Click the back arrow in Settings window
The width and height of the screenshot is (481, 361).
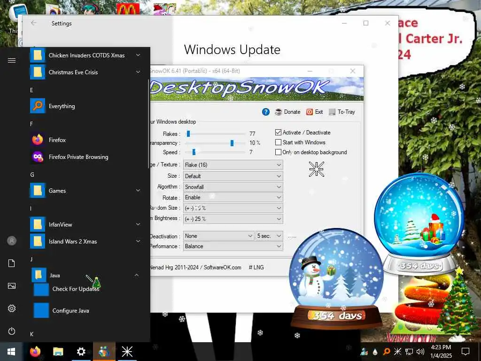click(34, 23)
